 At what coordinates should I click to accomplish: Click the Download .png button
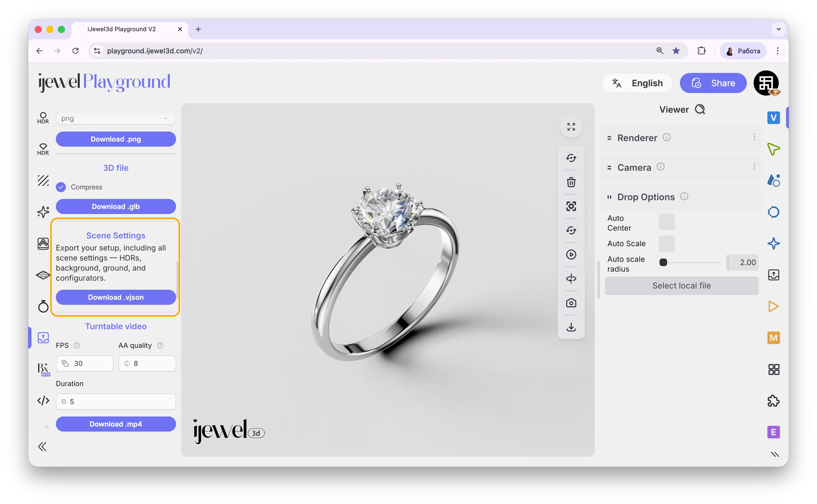pos(116,139)
